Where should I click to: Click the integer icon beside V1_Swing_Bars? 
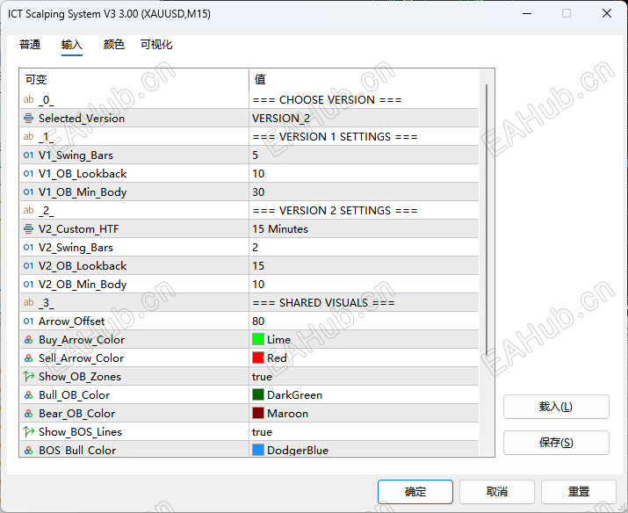pyautogui.click(x=28, y=155)
